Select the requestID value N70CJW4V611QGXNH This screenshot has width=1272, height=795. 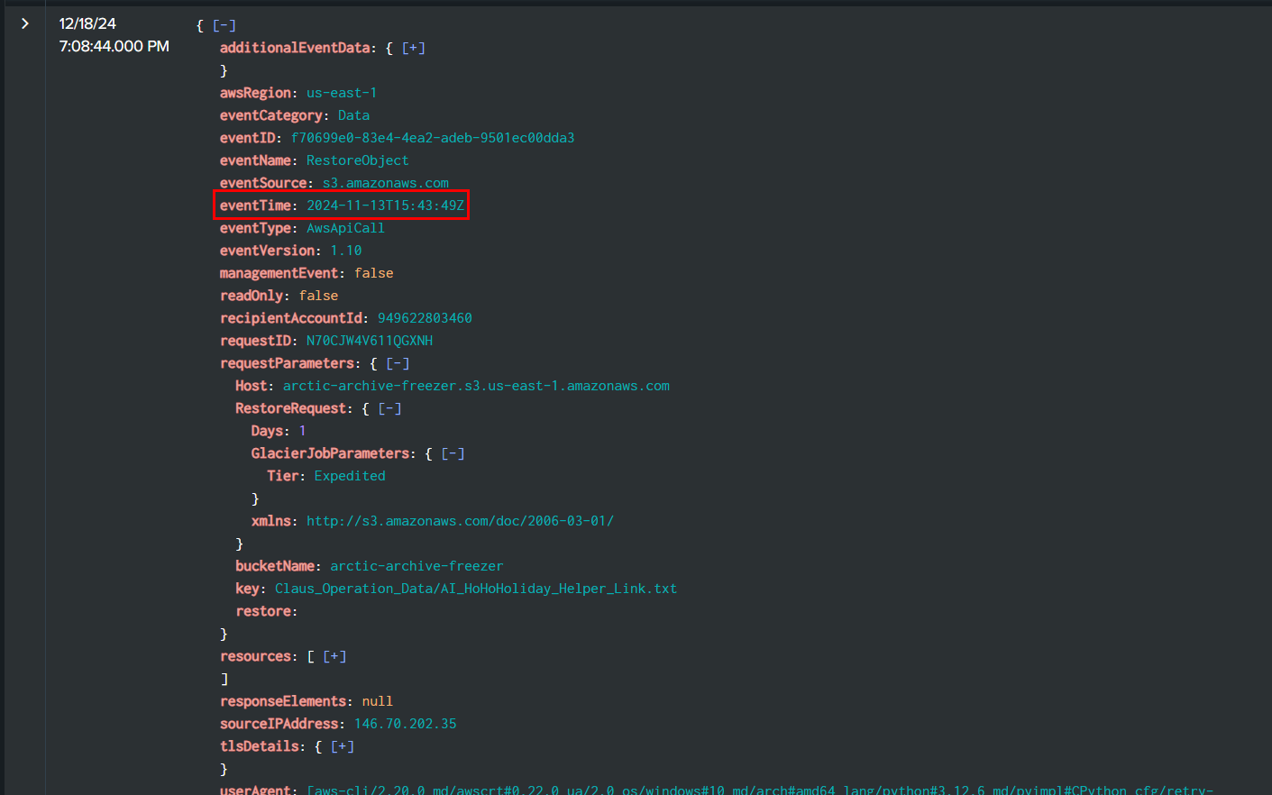click(370, 341)
